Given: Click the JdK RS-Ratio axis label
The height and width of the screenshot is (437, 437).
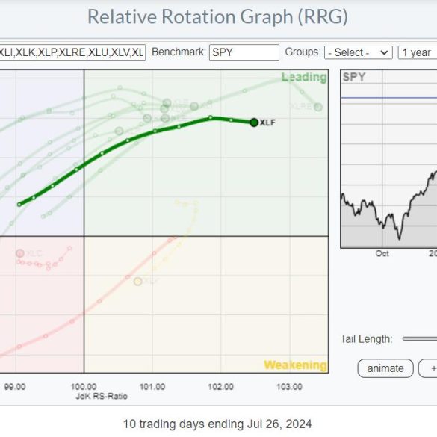Looking at the screenshot, I should 102,397.
